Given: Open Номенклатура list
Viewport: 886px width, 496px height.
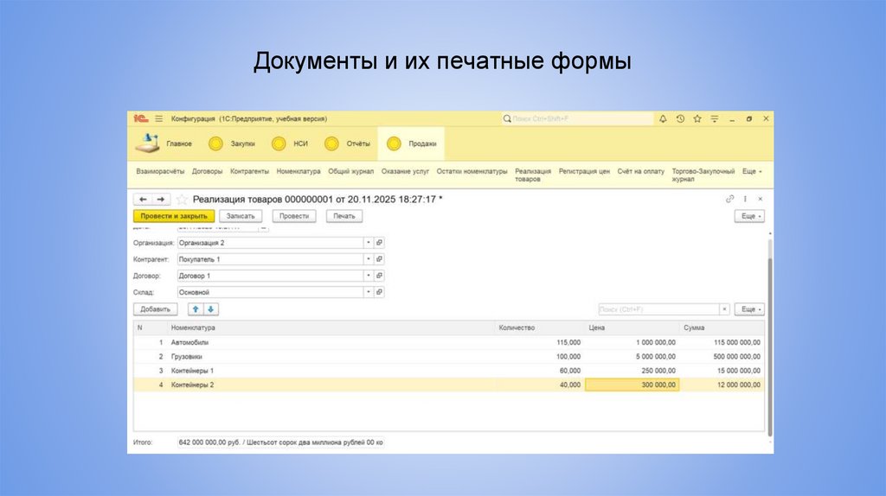Looking at the screenshot, I should click(299, 171).
